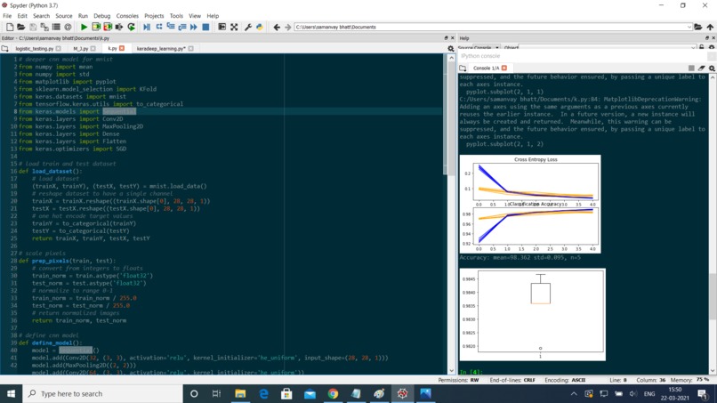The image size is (717, 403).
Task: Open the Edit menu
Action: [22, 15]
